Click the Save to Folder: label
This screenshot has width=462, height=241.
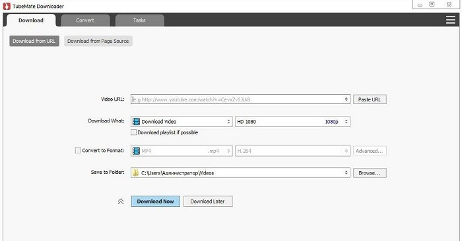tap(108, 172)
